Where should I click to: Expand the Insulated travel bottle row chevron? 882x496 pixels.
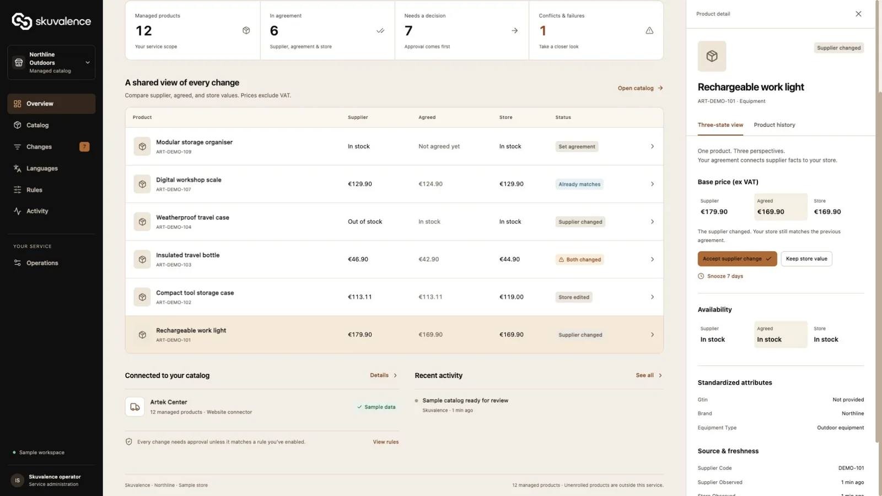click(x=652, y=259)
